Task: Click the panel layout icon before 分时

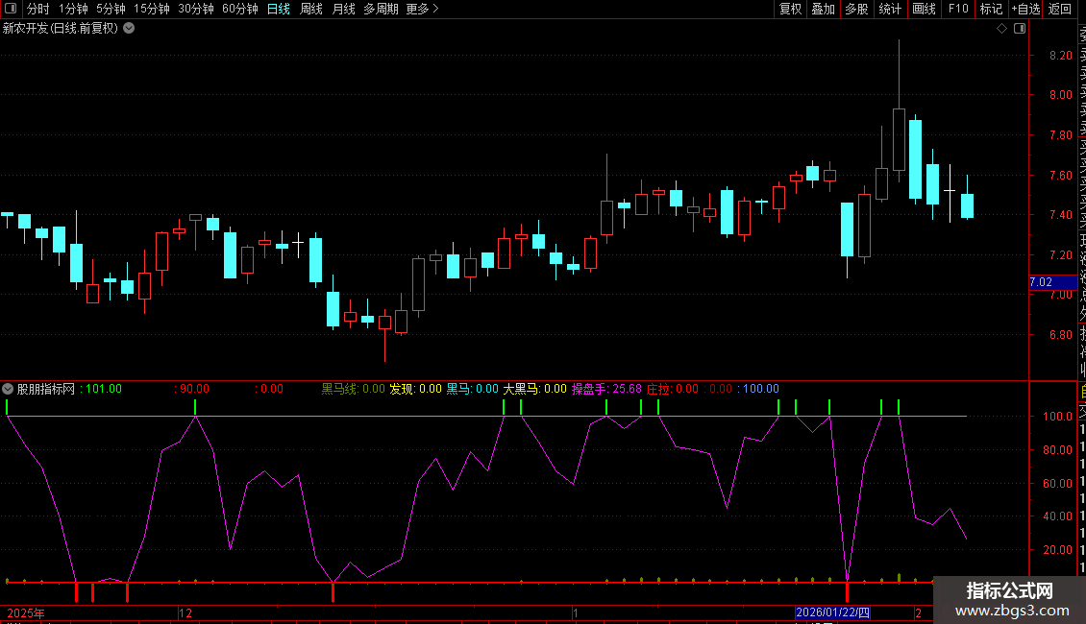Action: 11,9
